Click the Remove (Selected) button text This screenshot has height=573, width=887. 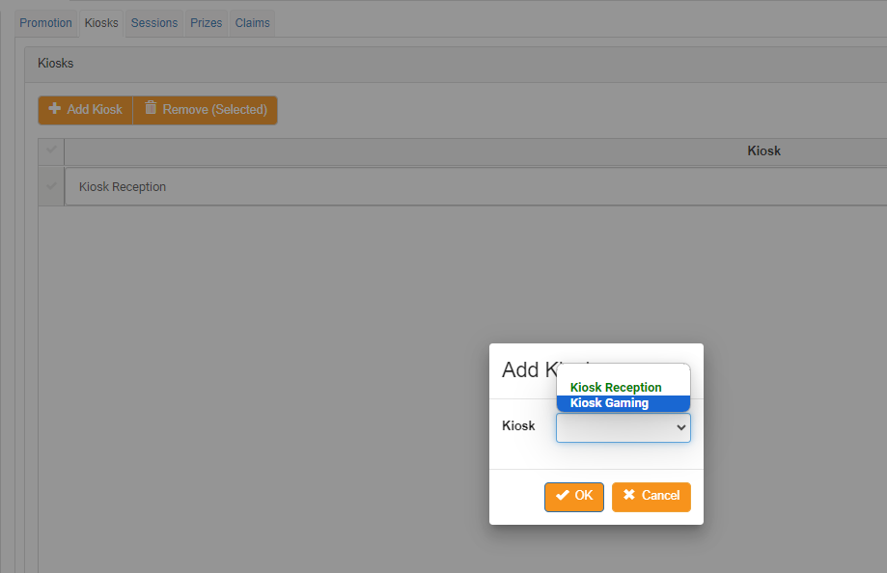coord(214,110)
